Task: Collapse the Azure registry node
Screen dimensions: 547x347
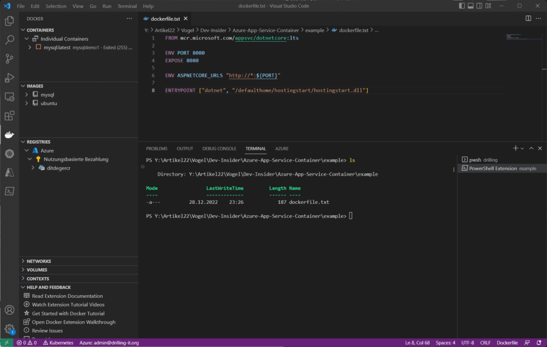Action: click(x=27, y=151)
